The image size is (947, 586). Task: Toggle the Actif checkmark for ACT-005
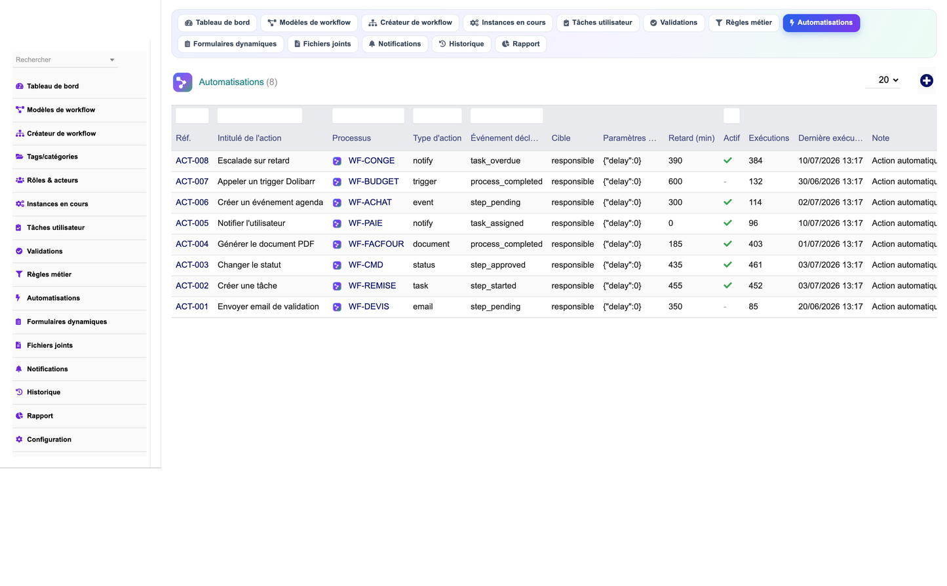tap(727, 223)
